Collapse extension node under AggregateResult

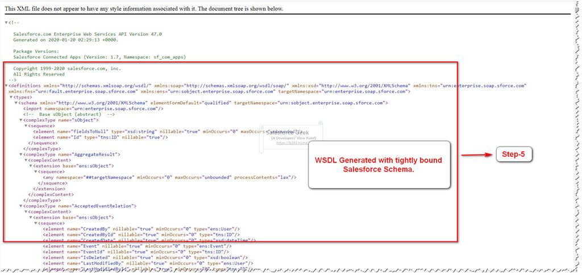[x=31, y=166]
